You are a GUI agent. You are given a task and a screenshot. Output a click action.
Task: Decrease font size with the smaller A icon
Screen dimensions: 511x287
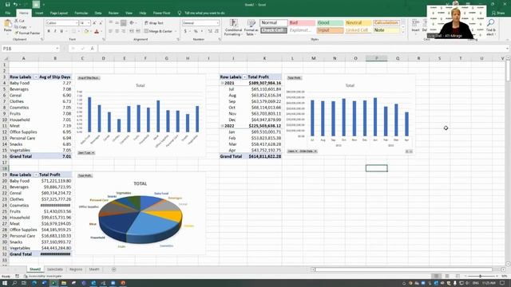click(x=101, y=23)
